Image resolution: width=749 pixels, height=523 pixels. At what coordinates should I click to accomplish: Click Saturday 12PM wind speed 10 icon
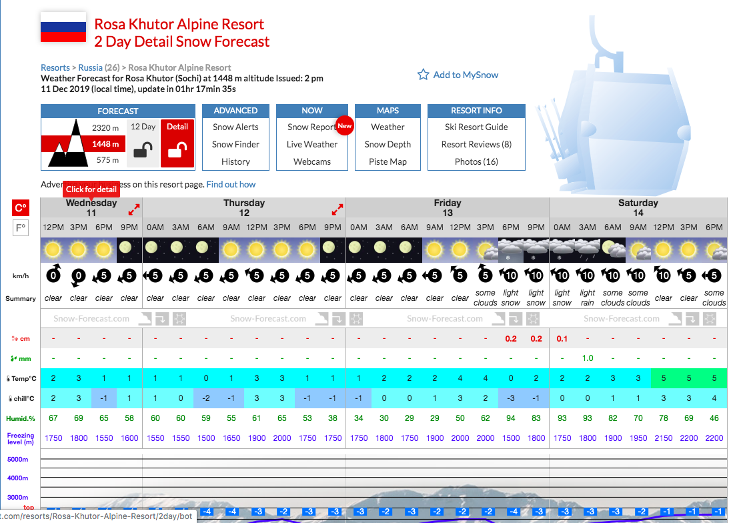pyautogui.click(x=662, y=274)
